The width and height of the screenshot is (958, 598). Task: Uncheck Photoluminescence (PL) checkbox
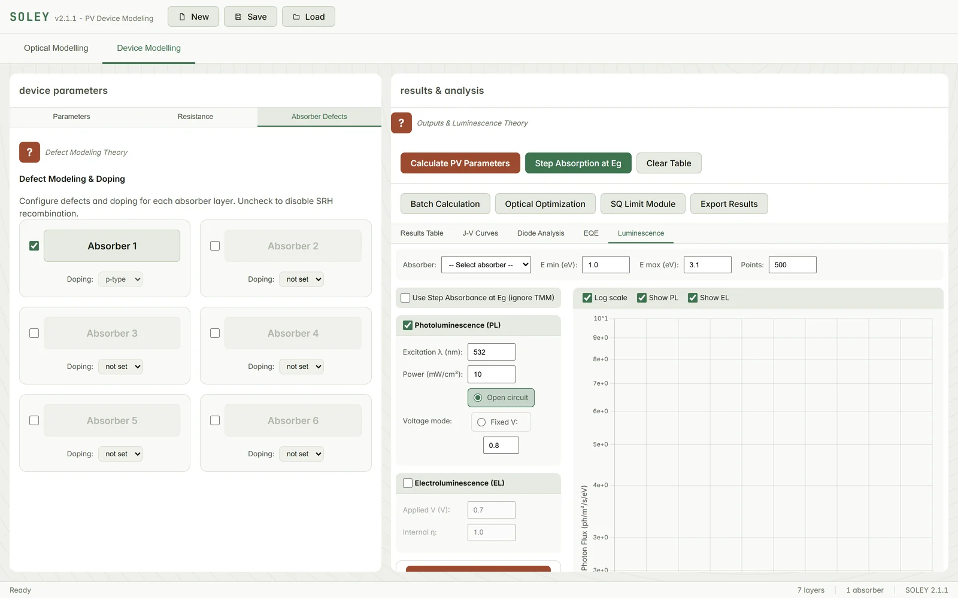[408, 325]
